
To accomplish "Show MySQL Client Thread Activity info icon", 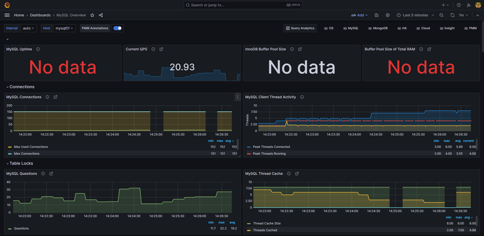I will pos(302,97).
